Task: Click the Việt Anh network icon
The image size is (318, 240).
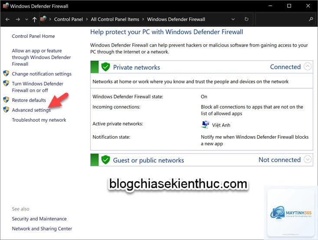Action: point(205,124)
